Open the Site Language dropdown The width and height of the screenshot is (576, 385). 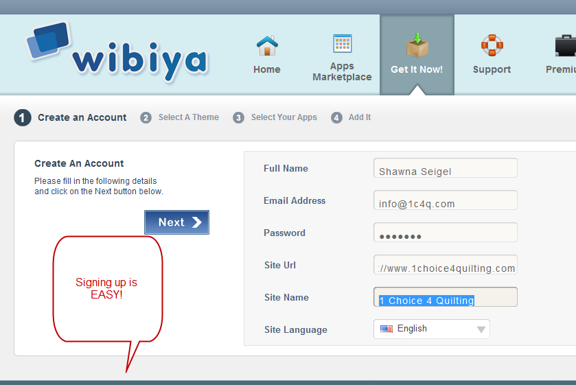(x=432, y=329)
